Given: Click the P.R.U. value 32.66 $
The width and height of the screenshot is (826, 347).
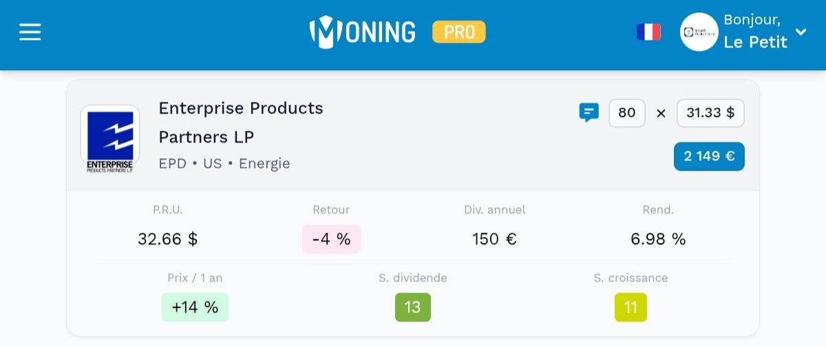Looking at the screenshot, I should pos(168,239).
